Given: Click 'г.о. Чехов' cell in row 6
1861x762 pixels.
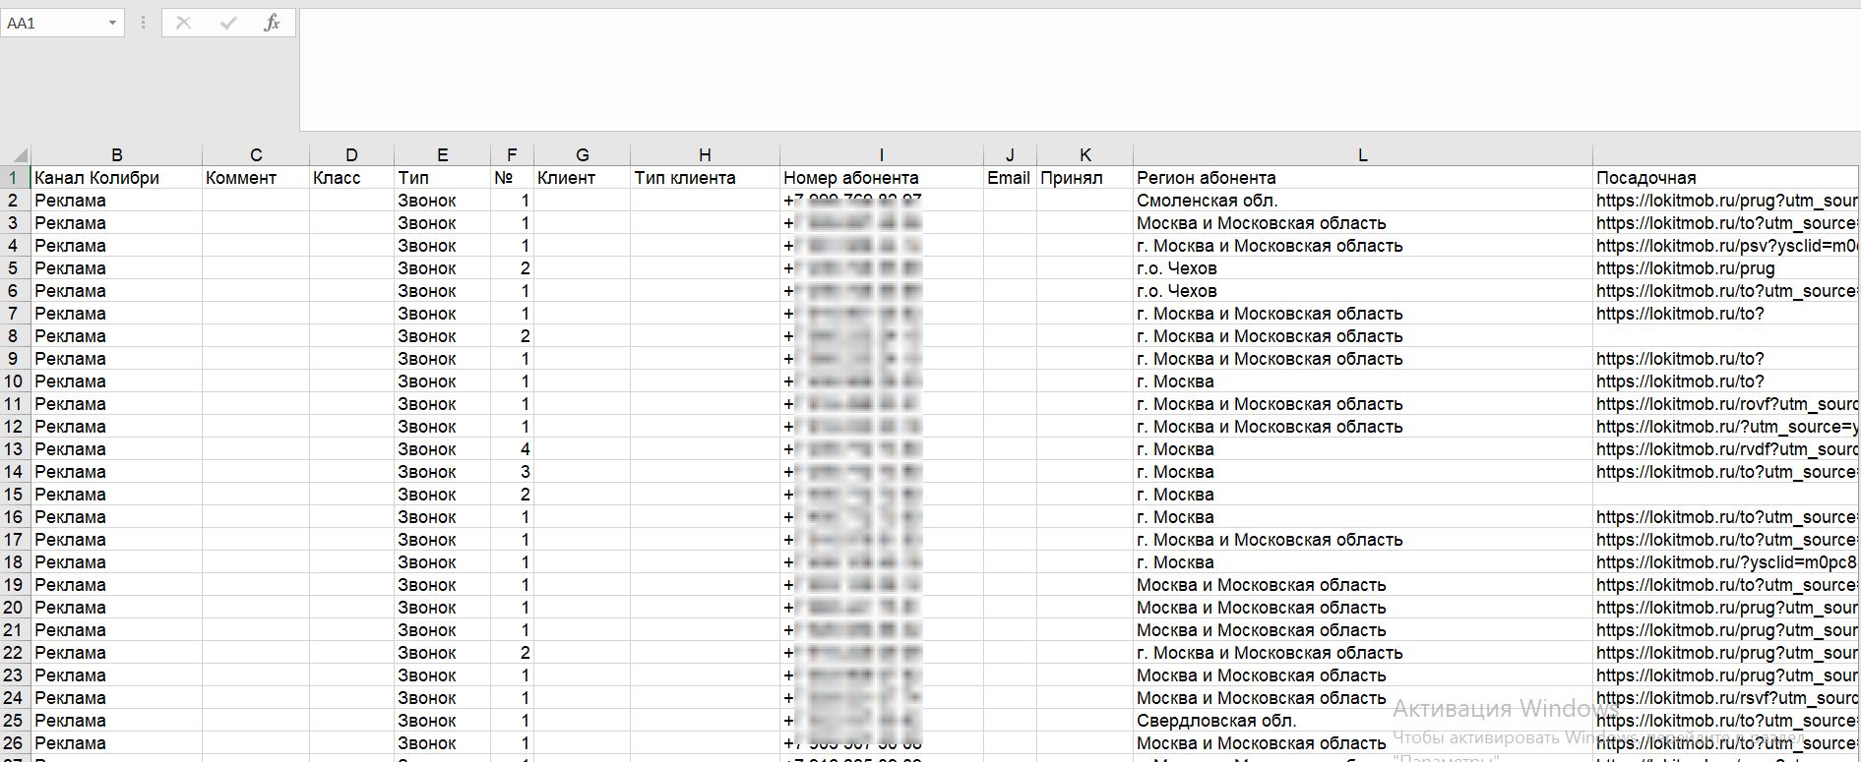Looking at the screenshot, I should 1362,291.
